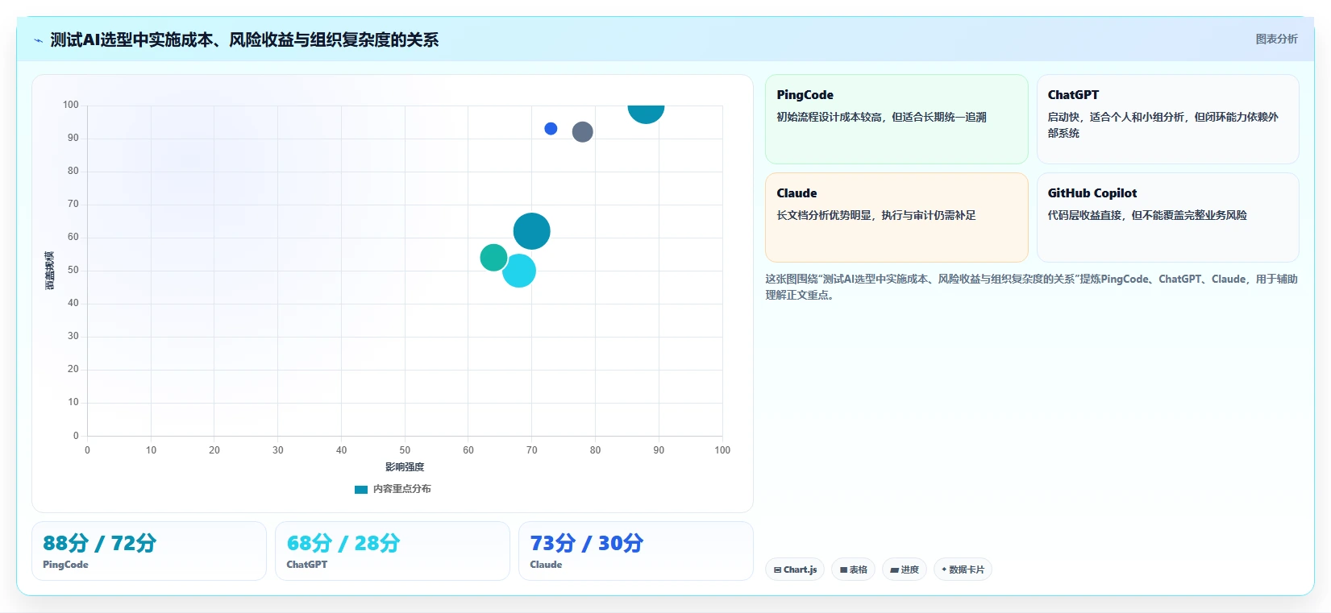Click the page title 测试AI选型中实施成本
Viewport: 1331px width, 613px height.
(x=244, y=39)
